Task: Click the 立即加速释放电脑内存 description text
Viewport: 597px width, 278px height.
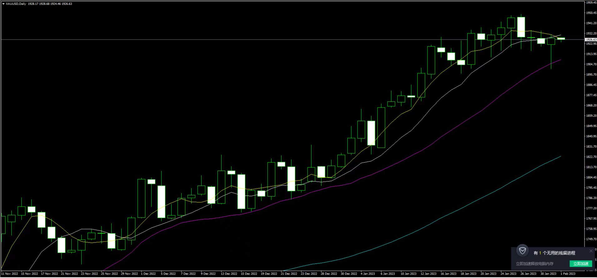Action: click(x=535, y=264)
